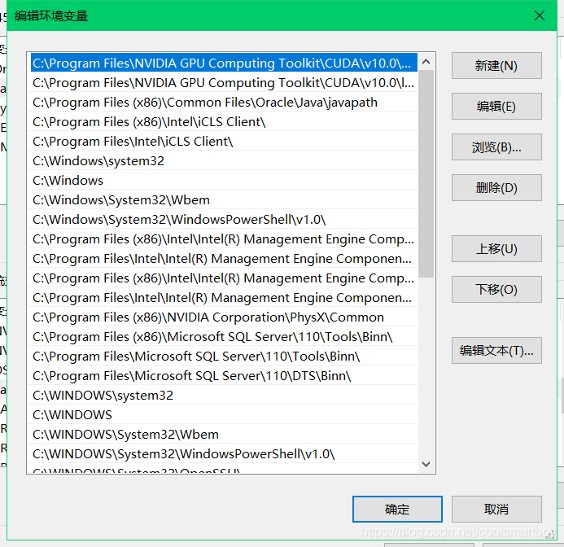The width and height of the screenshot is (564, 547).
Task: Move entry down with 下移(O)
Action: coord(496,289)
